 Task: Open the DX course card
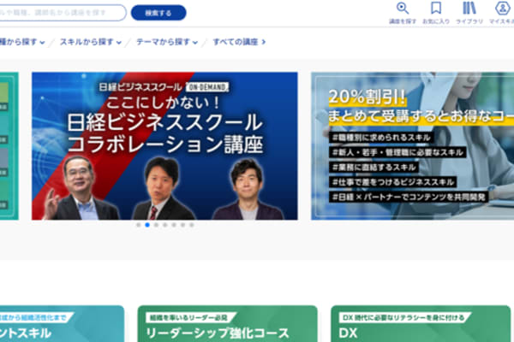(420, 325)
